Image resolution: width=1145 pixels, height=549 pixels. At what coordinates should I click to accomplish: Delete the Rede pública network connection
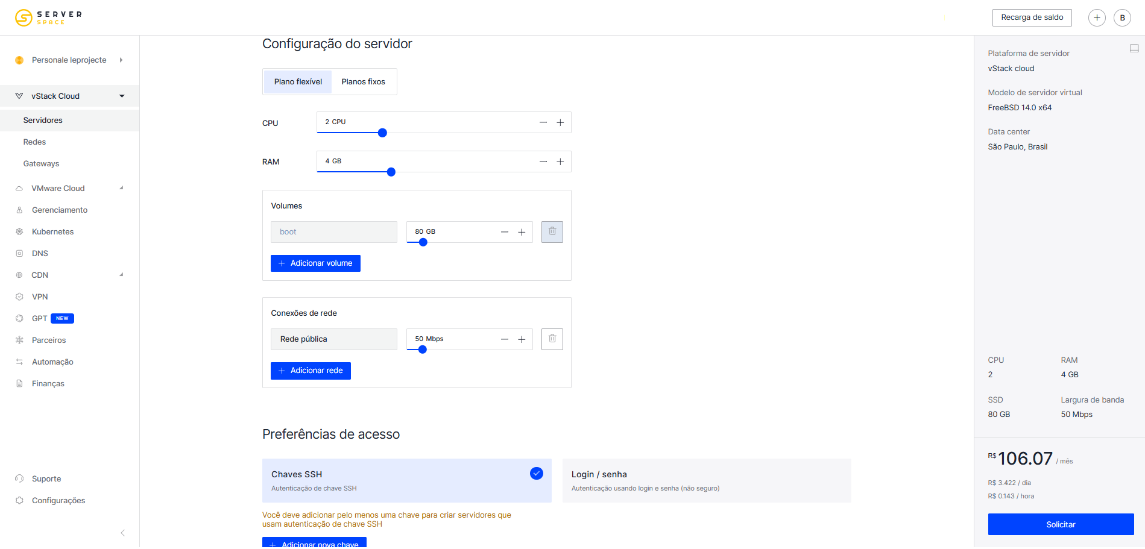[x=552, y=339]
